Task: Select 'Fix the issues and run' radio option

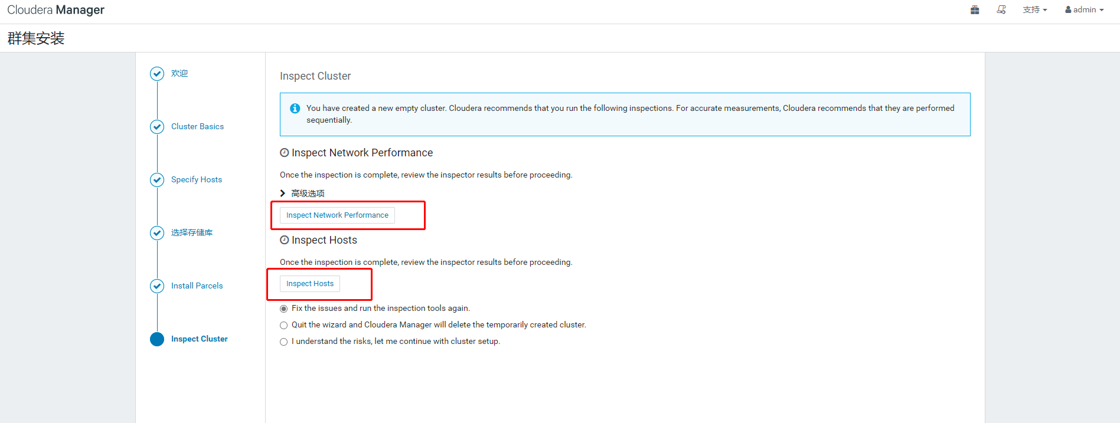Action: [284, 309]
